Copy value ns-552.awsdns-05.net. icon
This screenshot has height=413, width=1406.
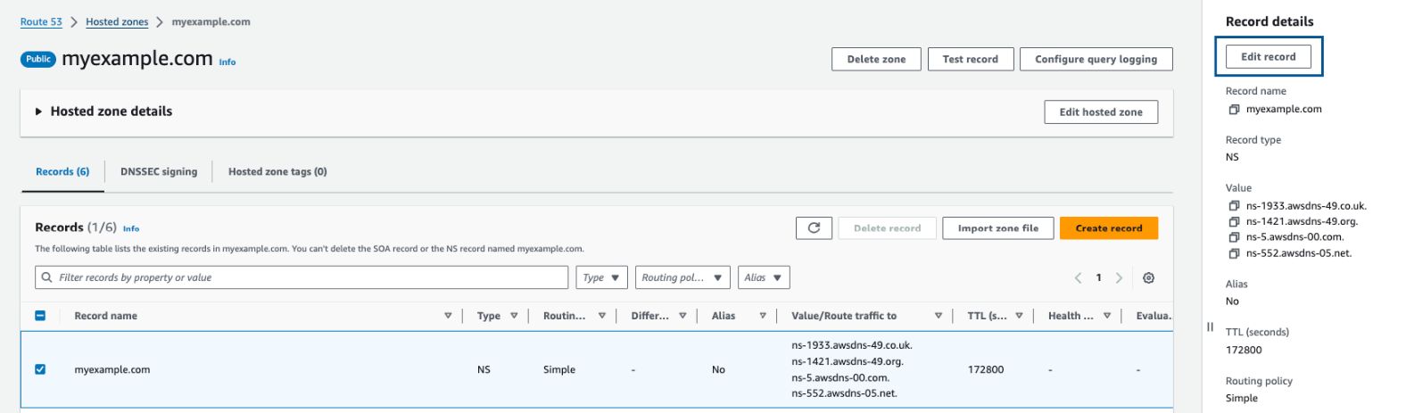point(1234,253)
